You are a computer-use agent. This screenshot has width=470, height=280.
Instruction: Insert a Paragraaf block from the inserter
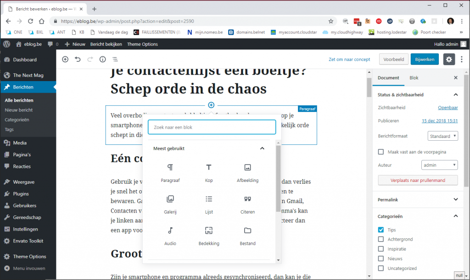(170, 173)
